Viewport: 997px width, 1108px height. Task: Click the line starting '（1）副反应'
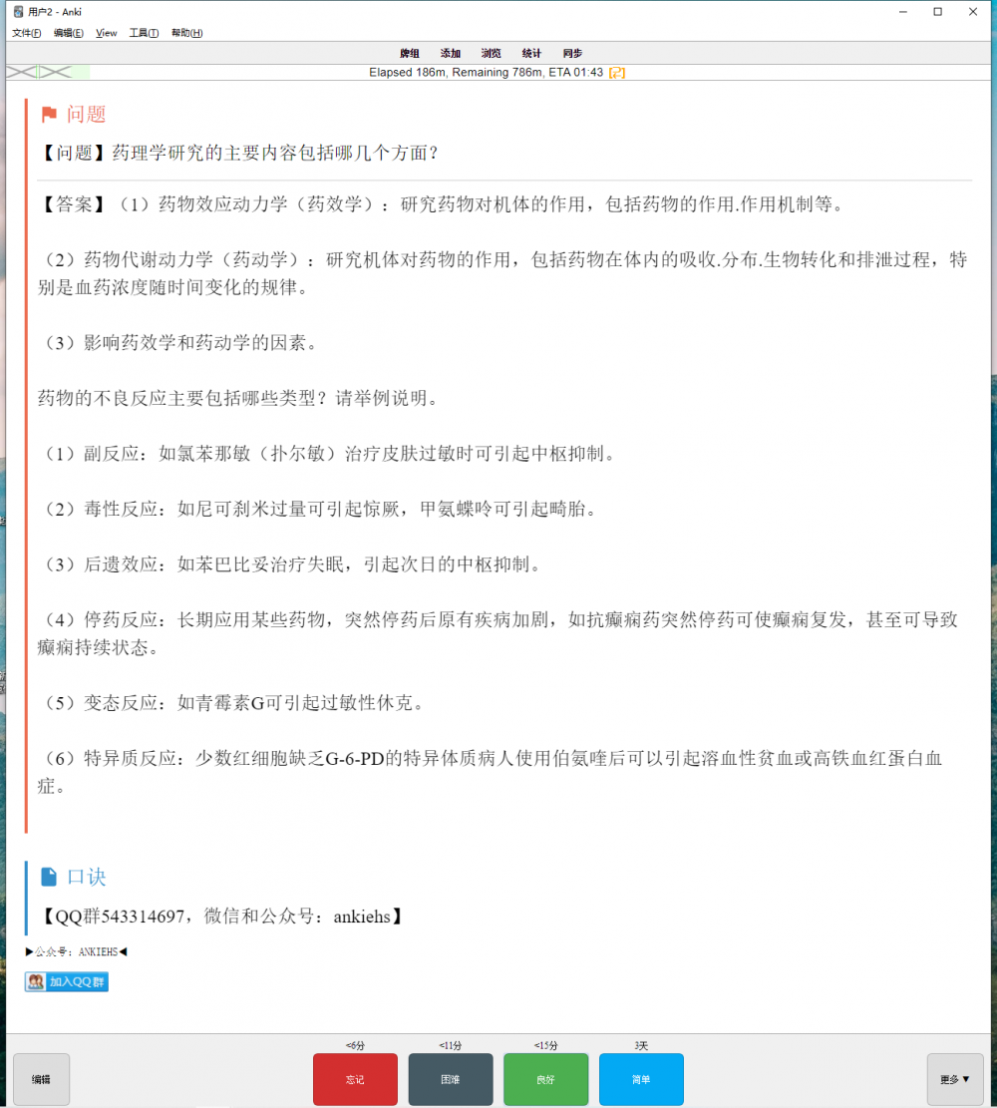coord(329,454)
